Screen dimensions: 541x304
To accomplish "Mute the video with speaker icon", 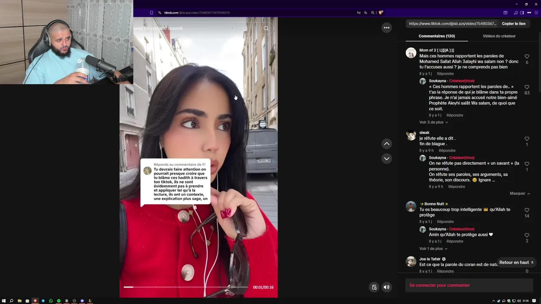I will point(386,287).
